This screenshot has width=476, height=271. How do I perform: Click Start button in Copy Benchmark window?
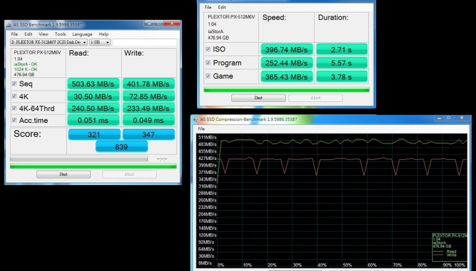[258, 98]
